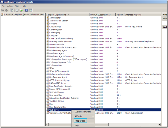Viewport: 168px width, 128px height.
Task: Open the View menu
Action: [17, 6]
